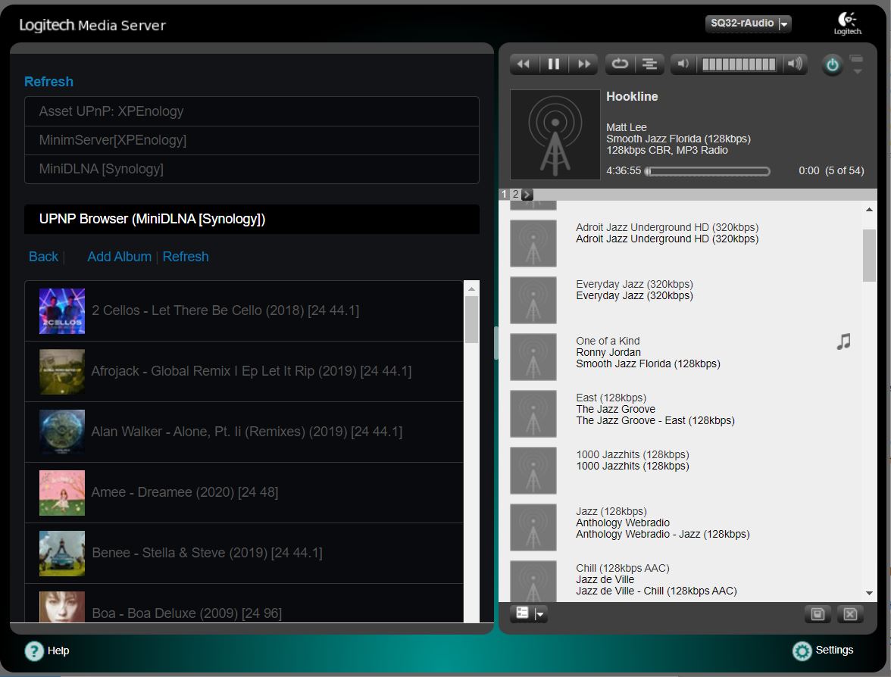Select Adroit Jazz Underground HD radio icon
891x677 pixels.
pyautogui.click(x=533, y=243)
